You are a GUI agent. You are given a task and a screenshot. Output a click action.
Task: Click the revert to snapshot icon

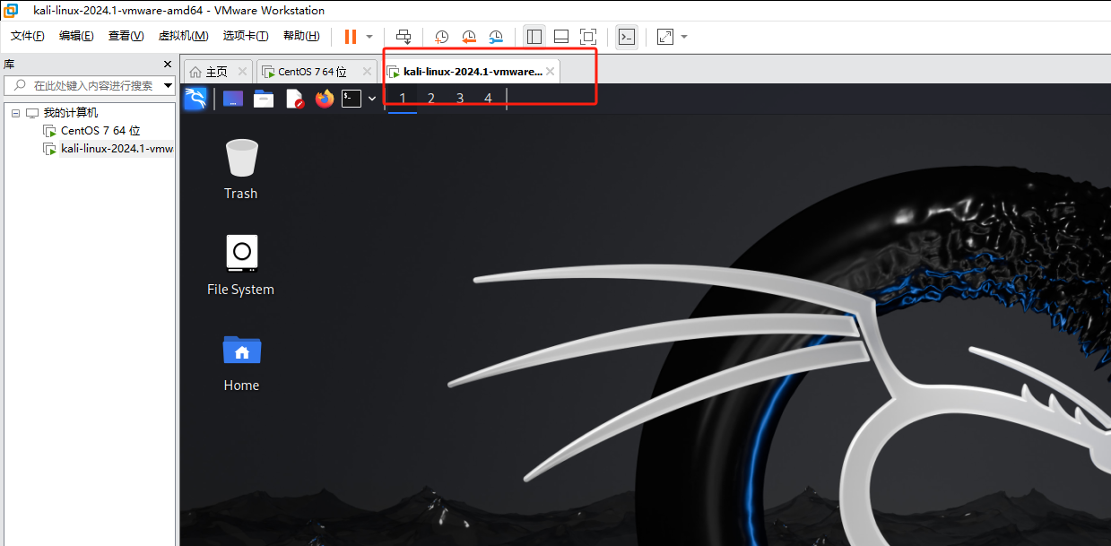pos(469,37)
